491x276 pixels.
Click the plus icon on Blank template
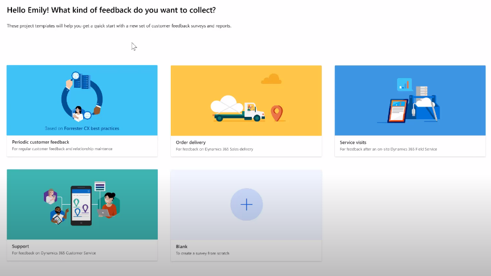[x=246, y=205]
